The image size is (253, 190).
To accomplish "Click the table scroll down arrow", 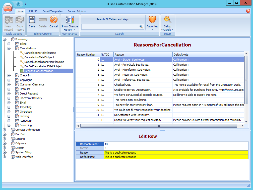I will 246,122.
